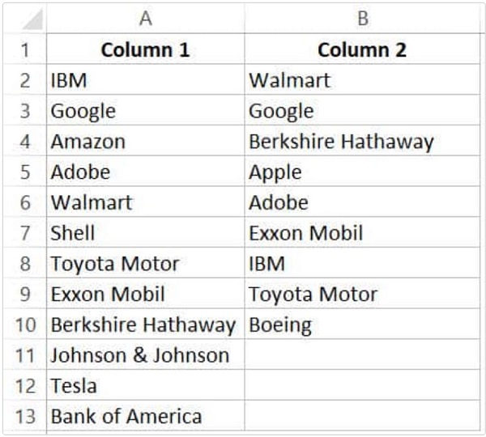Select column B header
This screenshot has width=486, height=437.
[363, 18]
